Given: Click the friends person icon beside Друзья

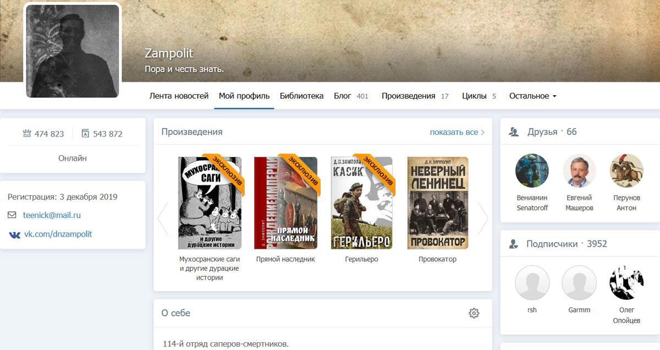Looking at the screenshot, I should 514,132.
